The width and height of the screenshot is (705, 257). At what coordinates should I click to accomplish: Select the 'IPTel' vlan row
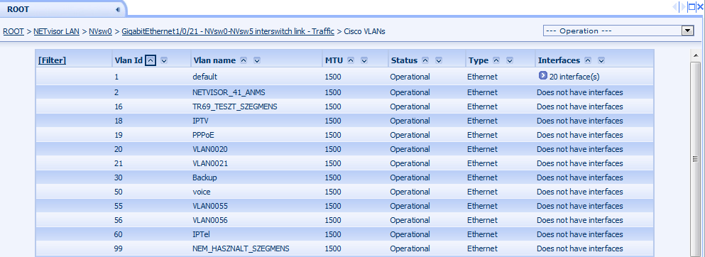pos(344,234)
